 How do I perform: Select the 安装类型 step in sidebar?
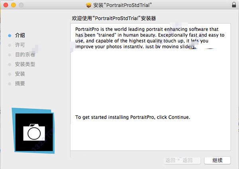[25, 64]
